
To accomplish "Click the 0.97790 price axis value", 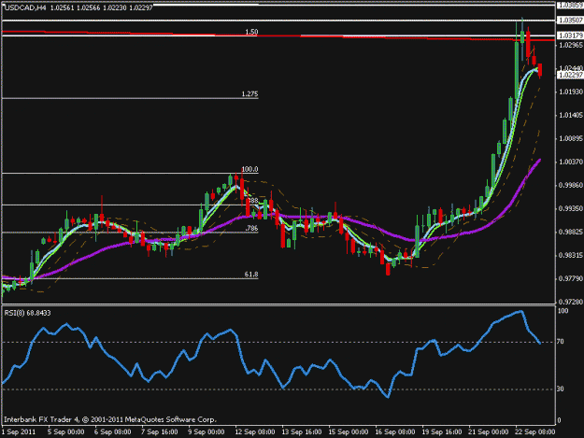I will (571, 278).
